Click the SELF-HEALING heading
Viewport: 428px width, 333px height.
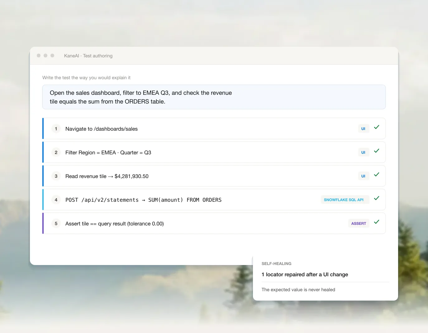tap(277, 263)
